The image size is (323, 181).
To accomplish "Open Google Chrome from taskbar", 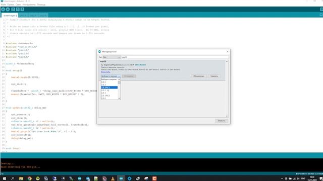I will [x=29, y=178].
